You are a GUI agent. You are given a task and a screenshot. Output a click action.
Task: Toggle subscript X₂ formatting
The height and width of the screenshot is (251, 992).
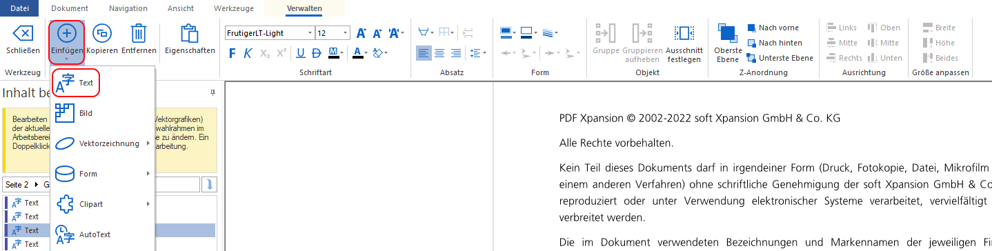[266, 53]
